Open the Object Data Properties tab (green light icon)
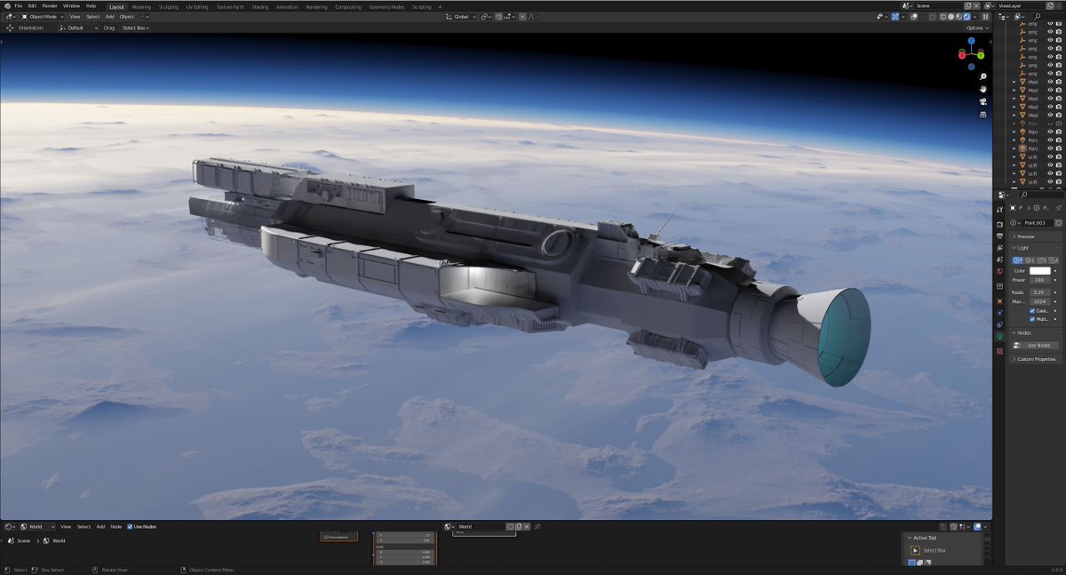 pos(998,335)
